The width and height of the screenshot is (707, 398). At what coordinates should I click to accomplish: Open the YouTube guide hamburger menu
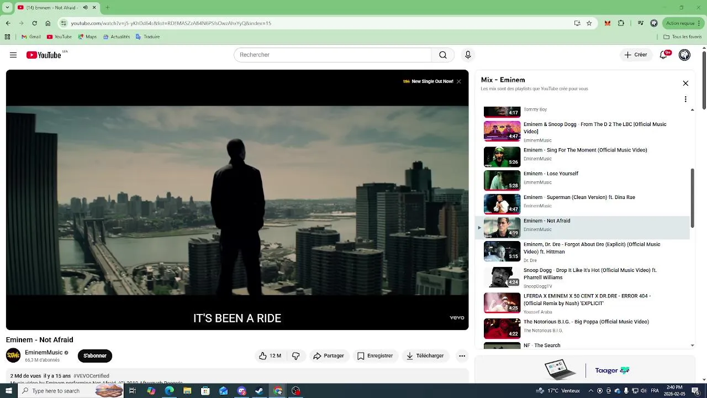point(13,55)
